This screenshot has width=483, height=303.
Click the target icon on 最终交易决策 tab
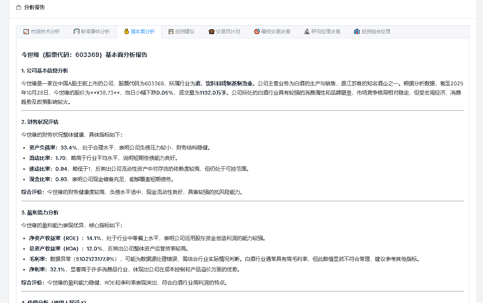coord(257,32)
